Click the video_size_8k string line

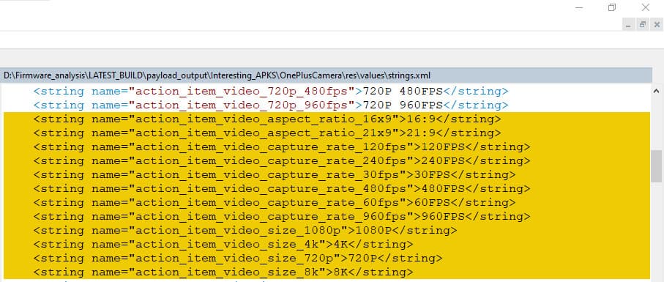(223, 272)
